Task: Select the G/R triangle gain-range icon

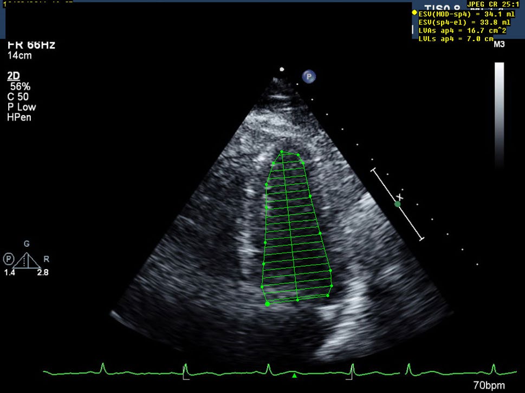Action: [27, 260]
